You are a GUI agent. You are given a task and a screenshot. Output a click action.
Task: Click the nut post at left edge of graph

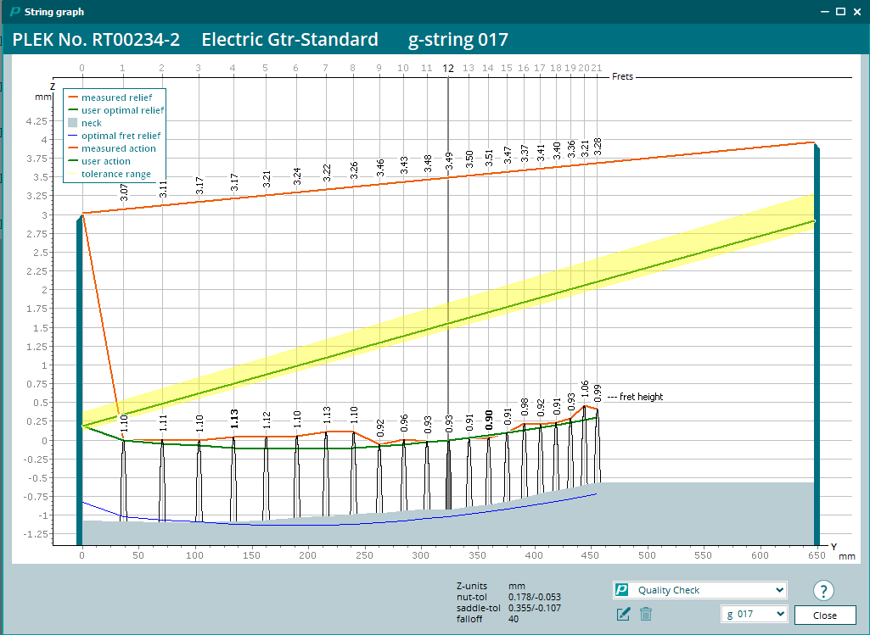[x=79, y=382]
